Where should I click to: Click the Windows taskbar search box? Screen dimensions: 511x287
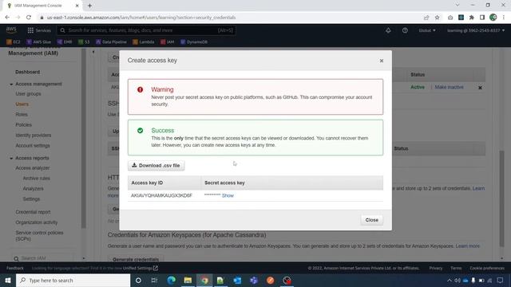(x=73, y=280)
